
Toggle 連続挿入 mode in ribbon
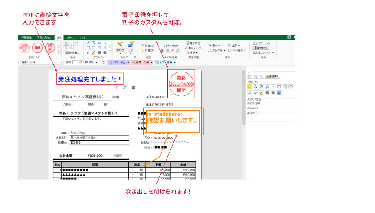(x=72, y=52)
